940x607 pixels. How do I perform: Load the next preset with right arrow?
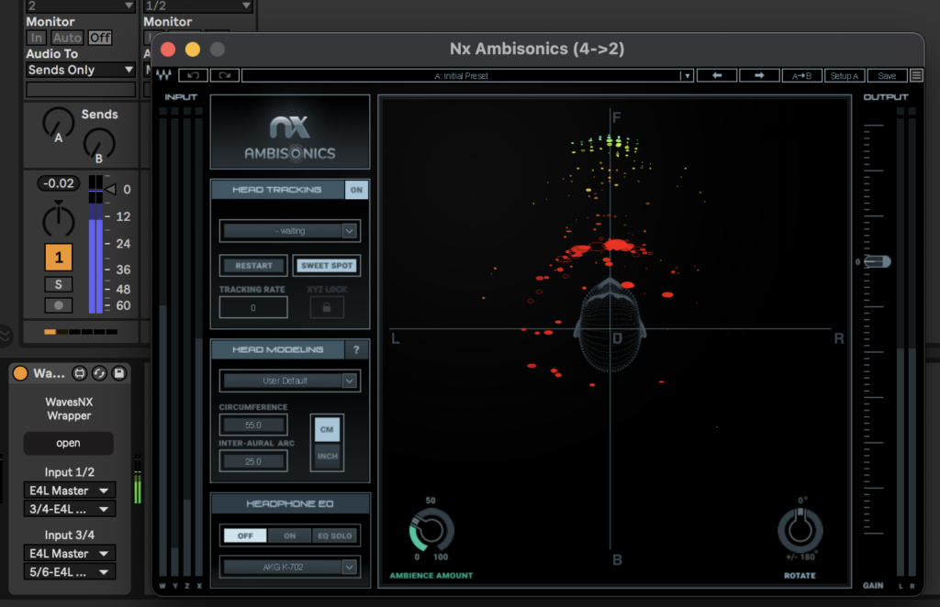point(759,76)
